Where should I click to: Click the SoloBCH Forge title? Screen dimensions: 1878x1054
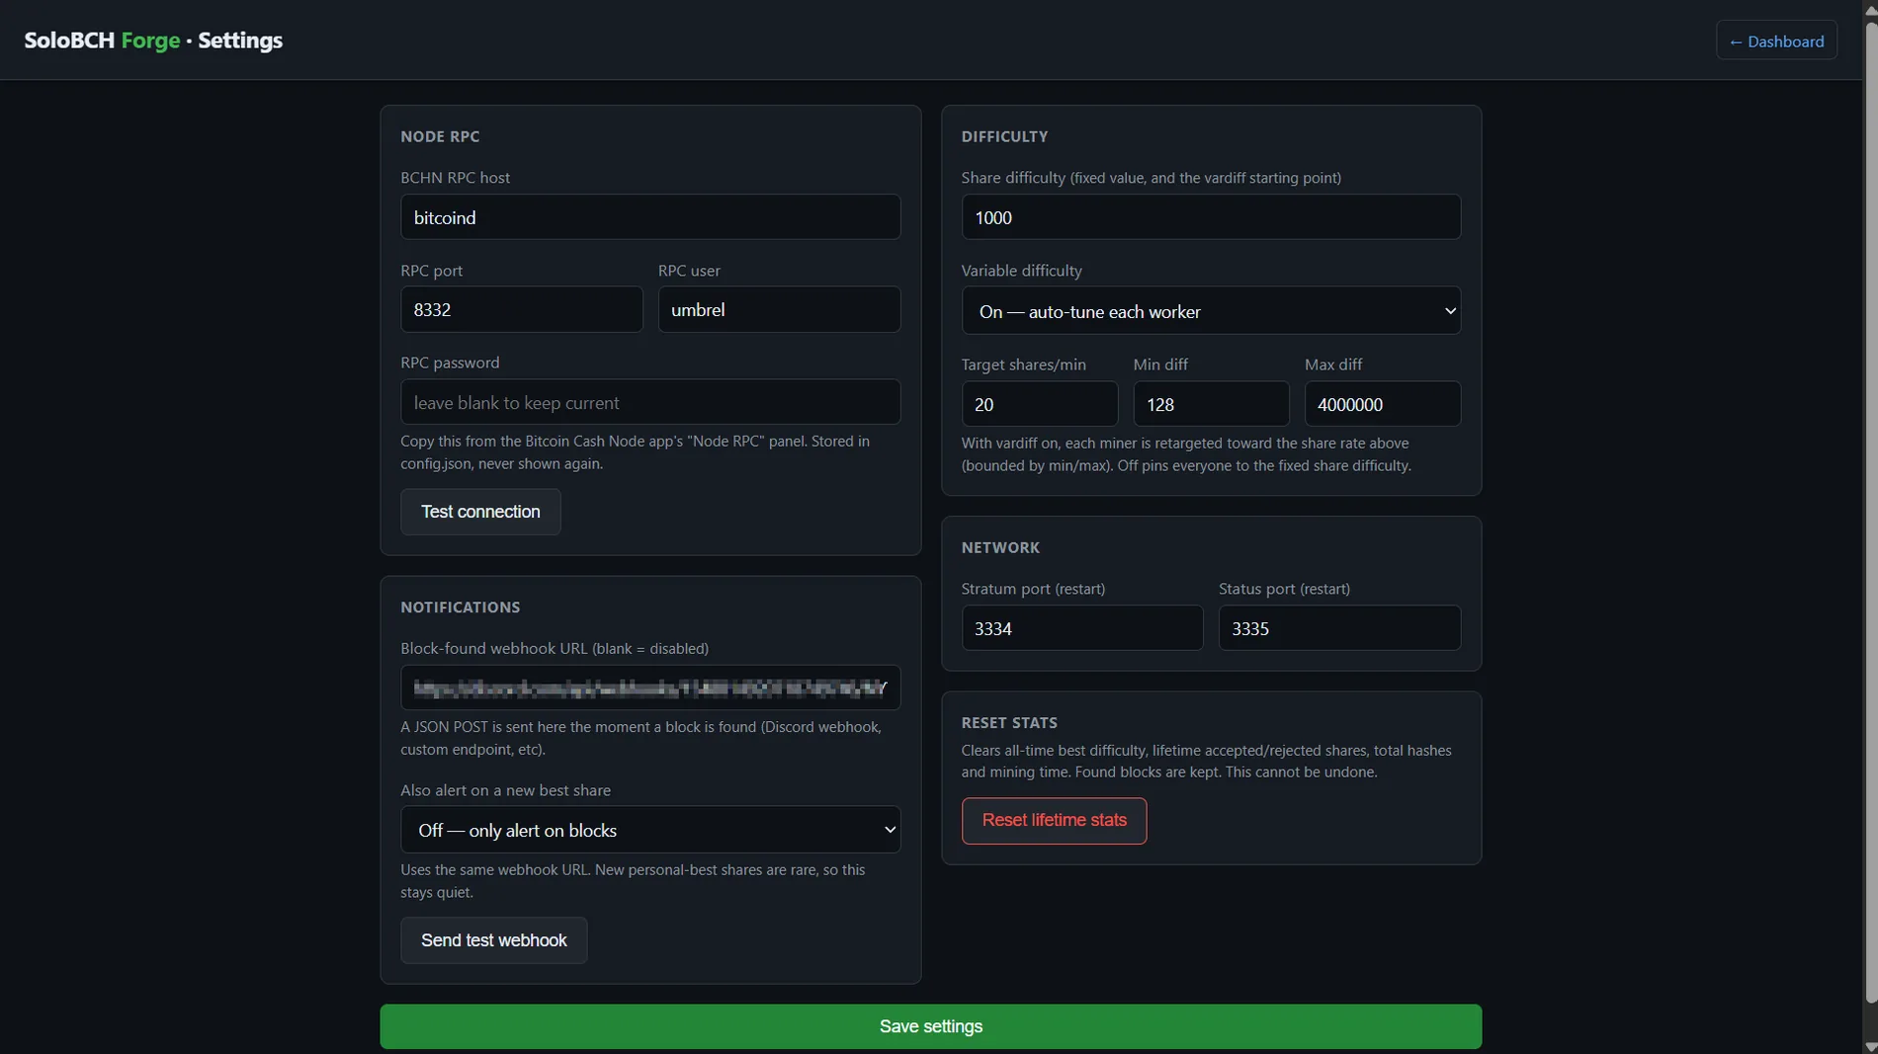tap(153, 41)
